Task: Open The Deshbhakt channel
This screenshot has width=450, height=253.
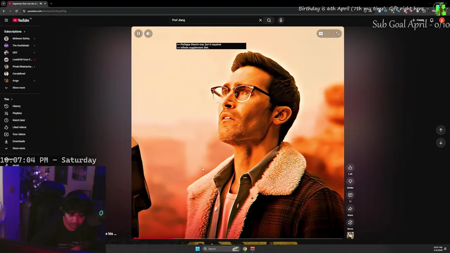Action: point(20,46)
